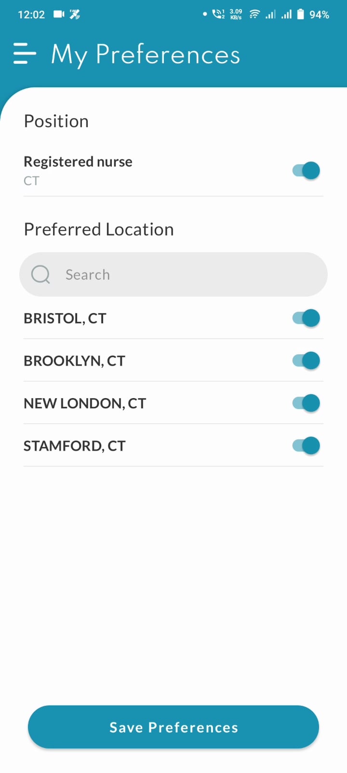Image resolution: width=347 pixels, height=773 pixels.
Task: Tap the search magnifier icon
Action: tap(40, 275)
